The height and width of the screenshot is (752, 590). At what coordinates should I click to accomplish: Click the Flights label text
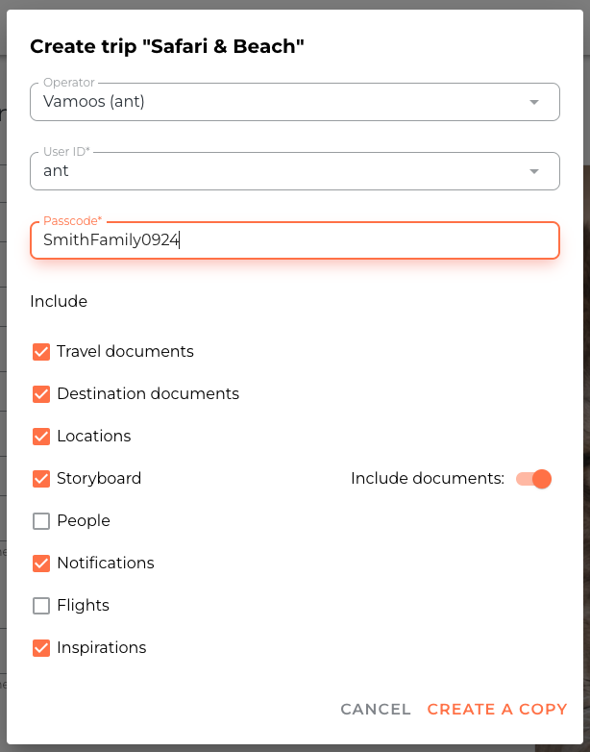coord(83,606)
